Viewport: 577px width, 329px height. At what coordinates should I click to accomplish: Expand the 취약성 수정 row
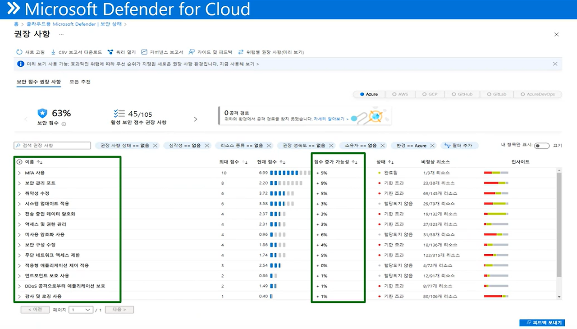[x=19, y=193]
